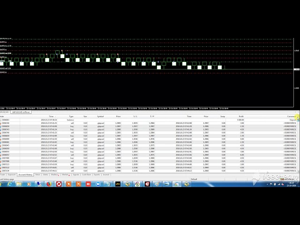Click the account history vertical scrollbar
The width and height of the screenshot is (300, 225).
(298, 145)
